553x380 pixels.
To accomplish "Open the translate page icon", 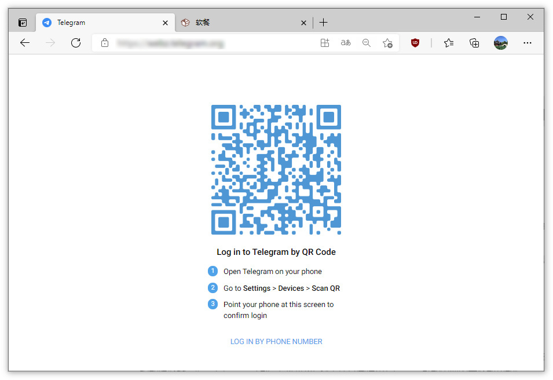I will [346, 43].
